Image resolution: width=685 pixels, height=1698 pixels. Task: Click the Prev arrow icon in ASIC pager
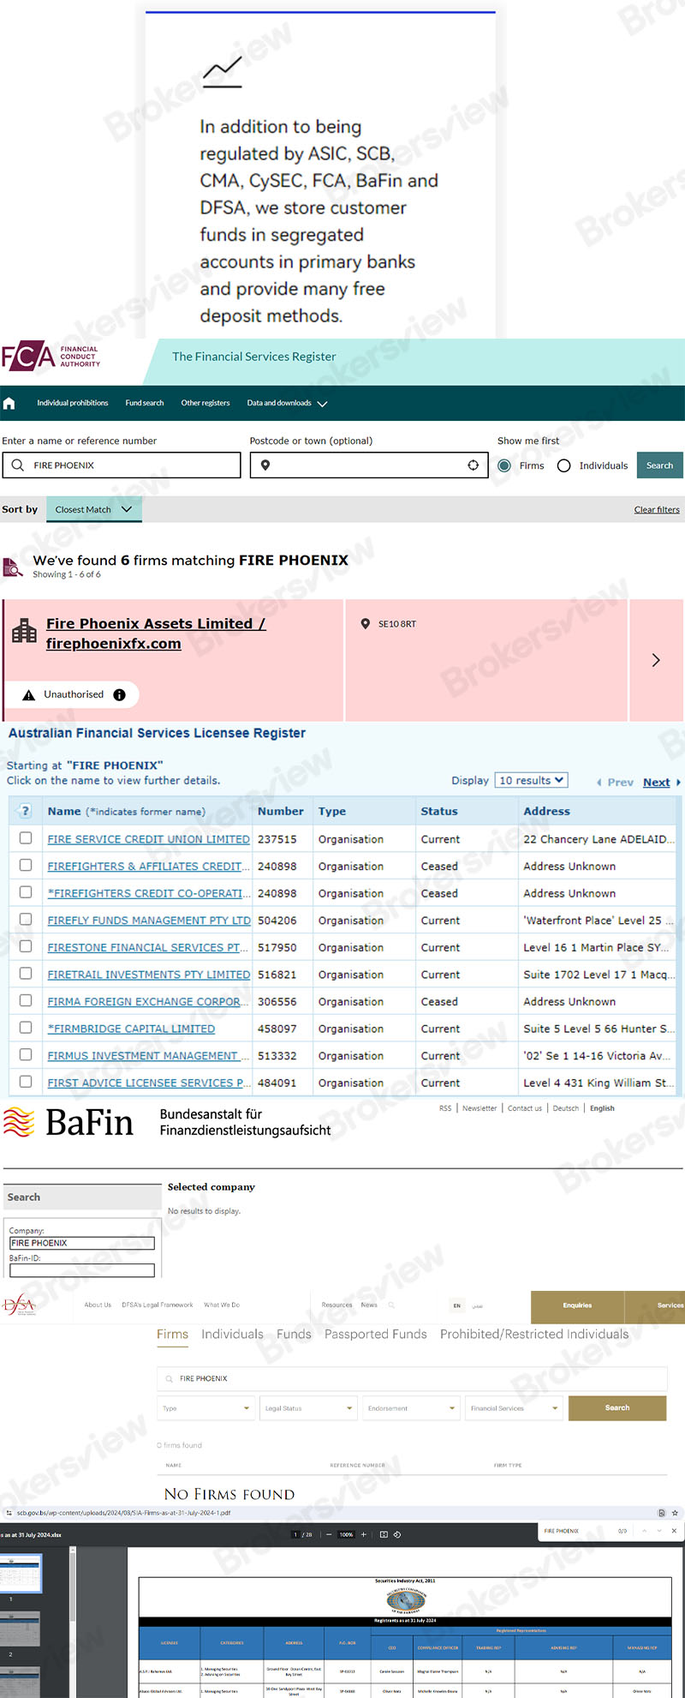coord(599,783)
